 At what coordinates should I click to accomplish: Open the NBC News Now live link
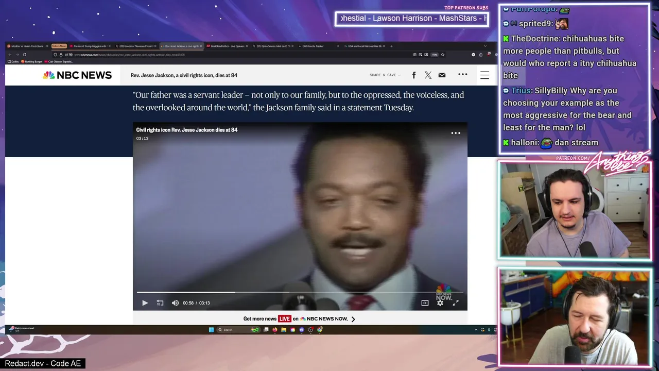pyautogui.click(x=296, y=319)
